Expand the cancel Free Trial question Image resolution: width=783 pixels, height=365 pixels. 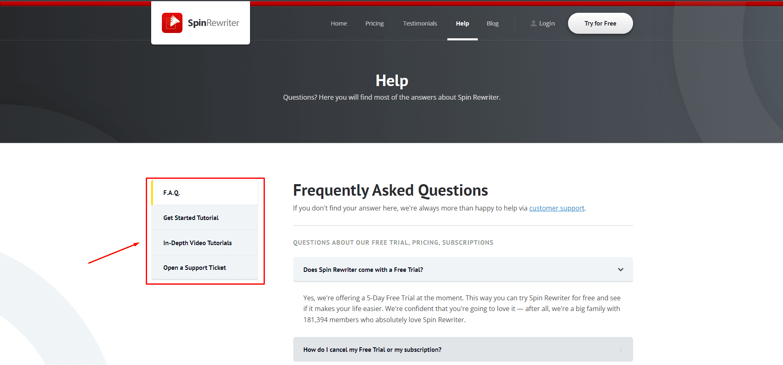pos(463,349)
